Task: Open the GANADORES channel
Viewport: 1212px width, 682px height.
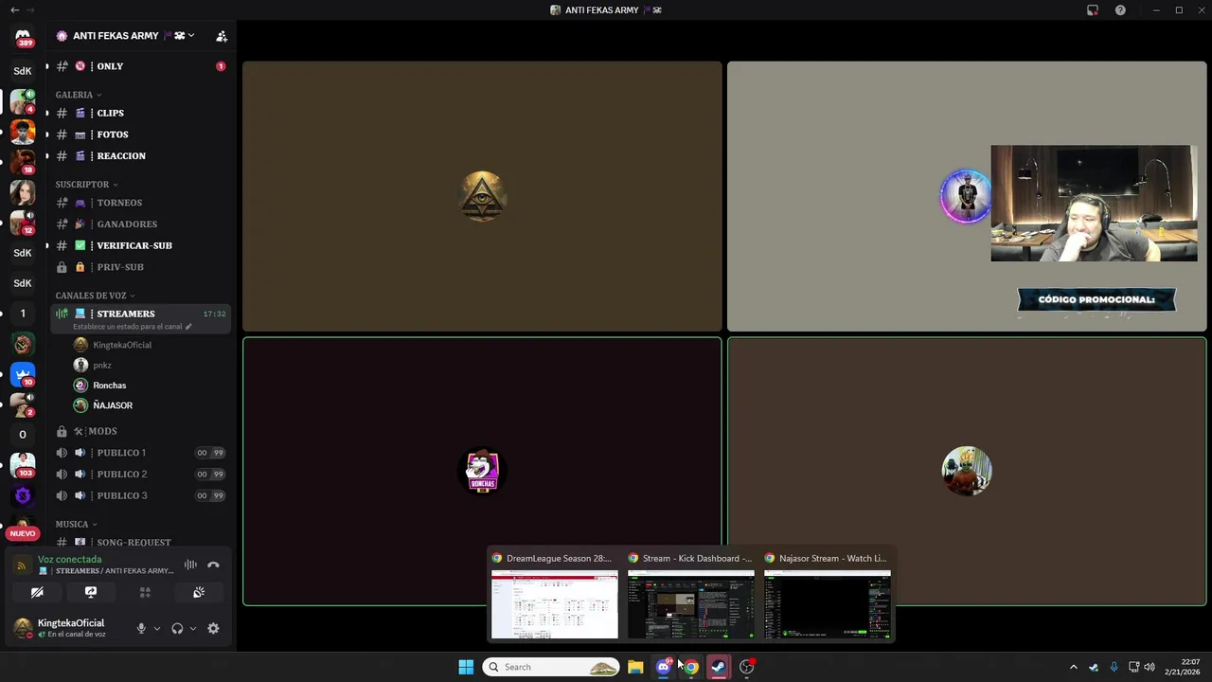Action: point(140,224)
